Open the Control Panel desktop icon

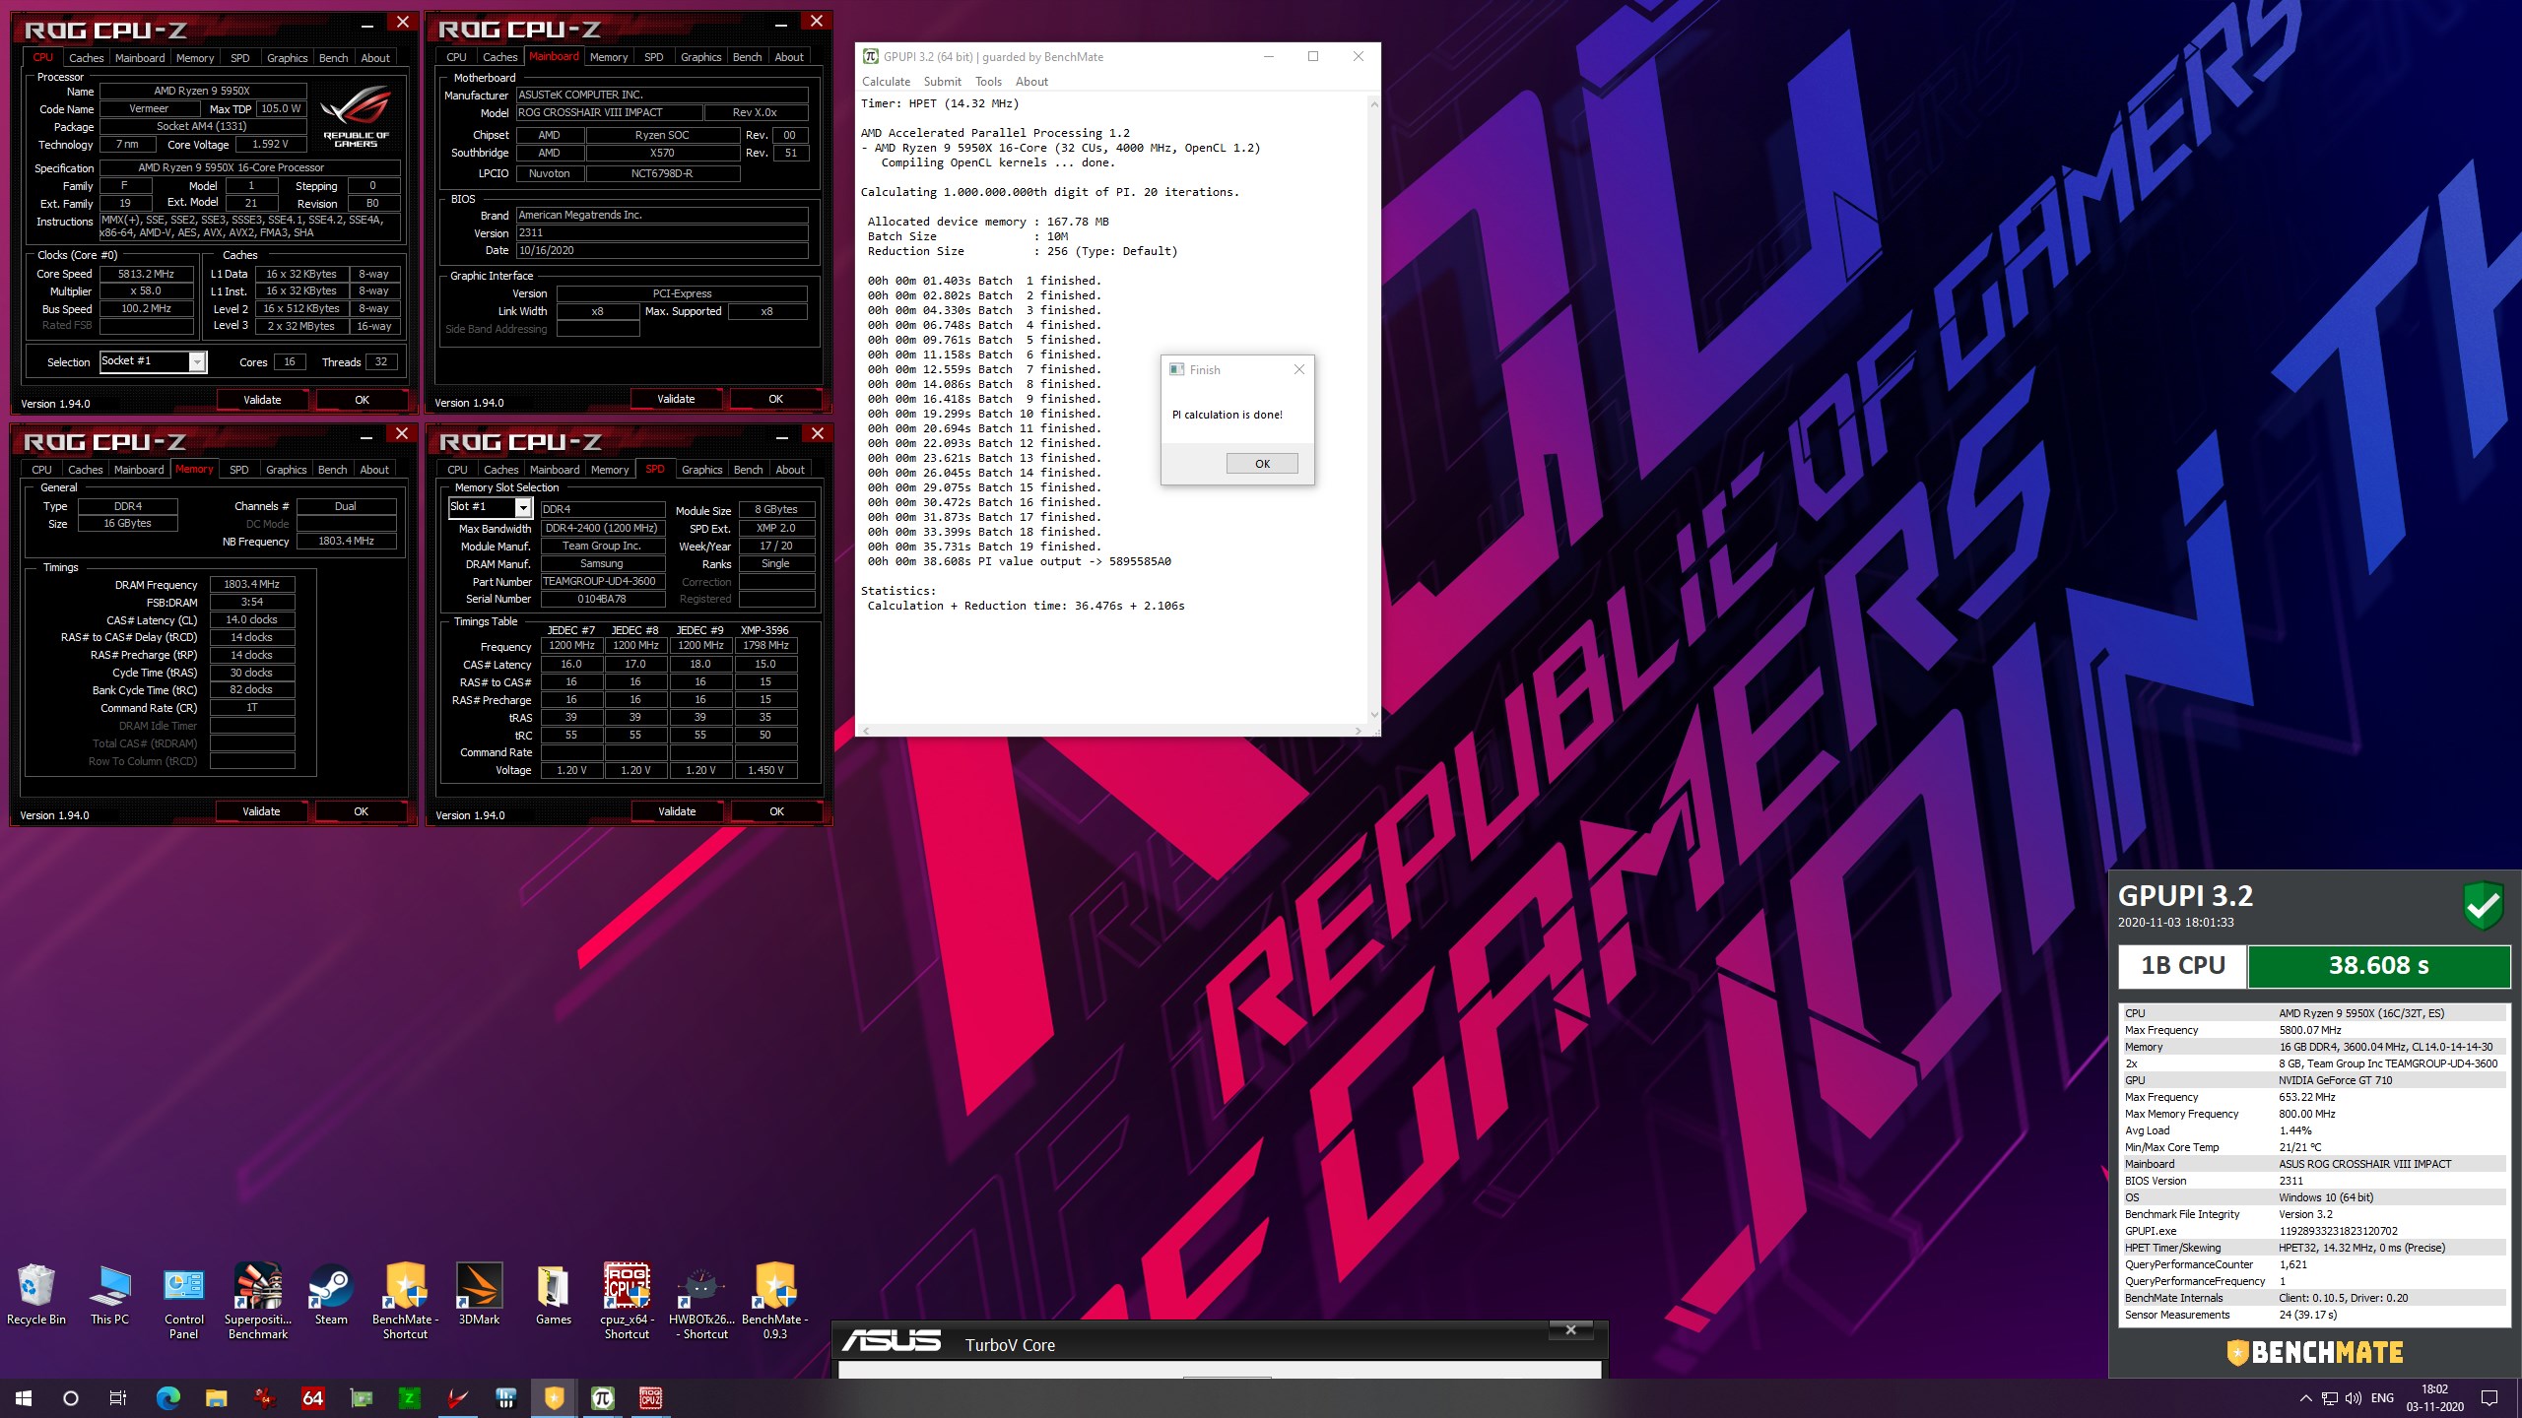(184, 1302)
